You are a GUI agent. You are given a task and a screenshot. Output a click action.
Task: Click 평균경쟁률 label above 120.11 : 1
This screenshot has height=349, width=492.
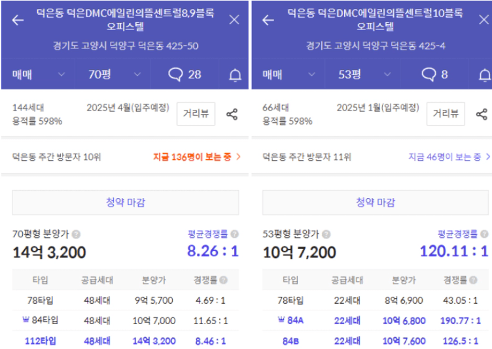point(457,234)
